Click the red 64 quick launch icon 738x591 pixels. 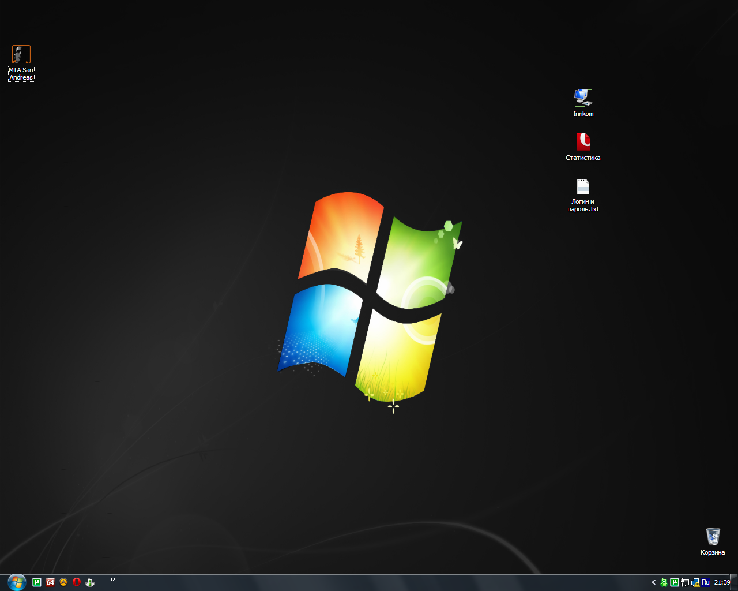[x=50, y=582]
